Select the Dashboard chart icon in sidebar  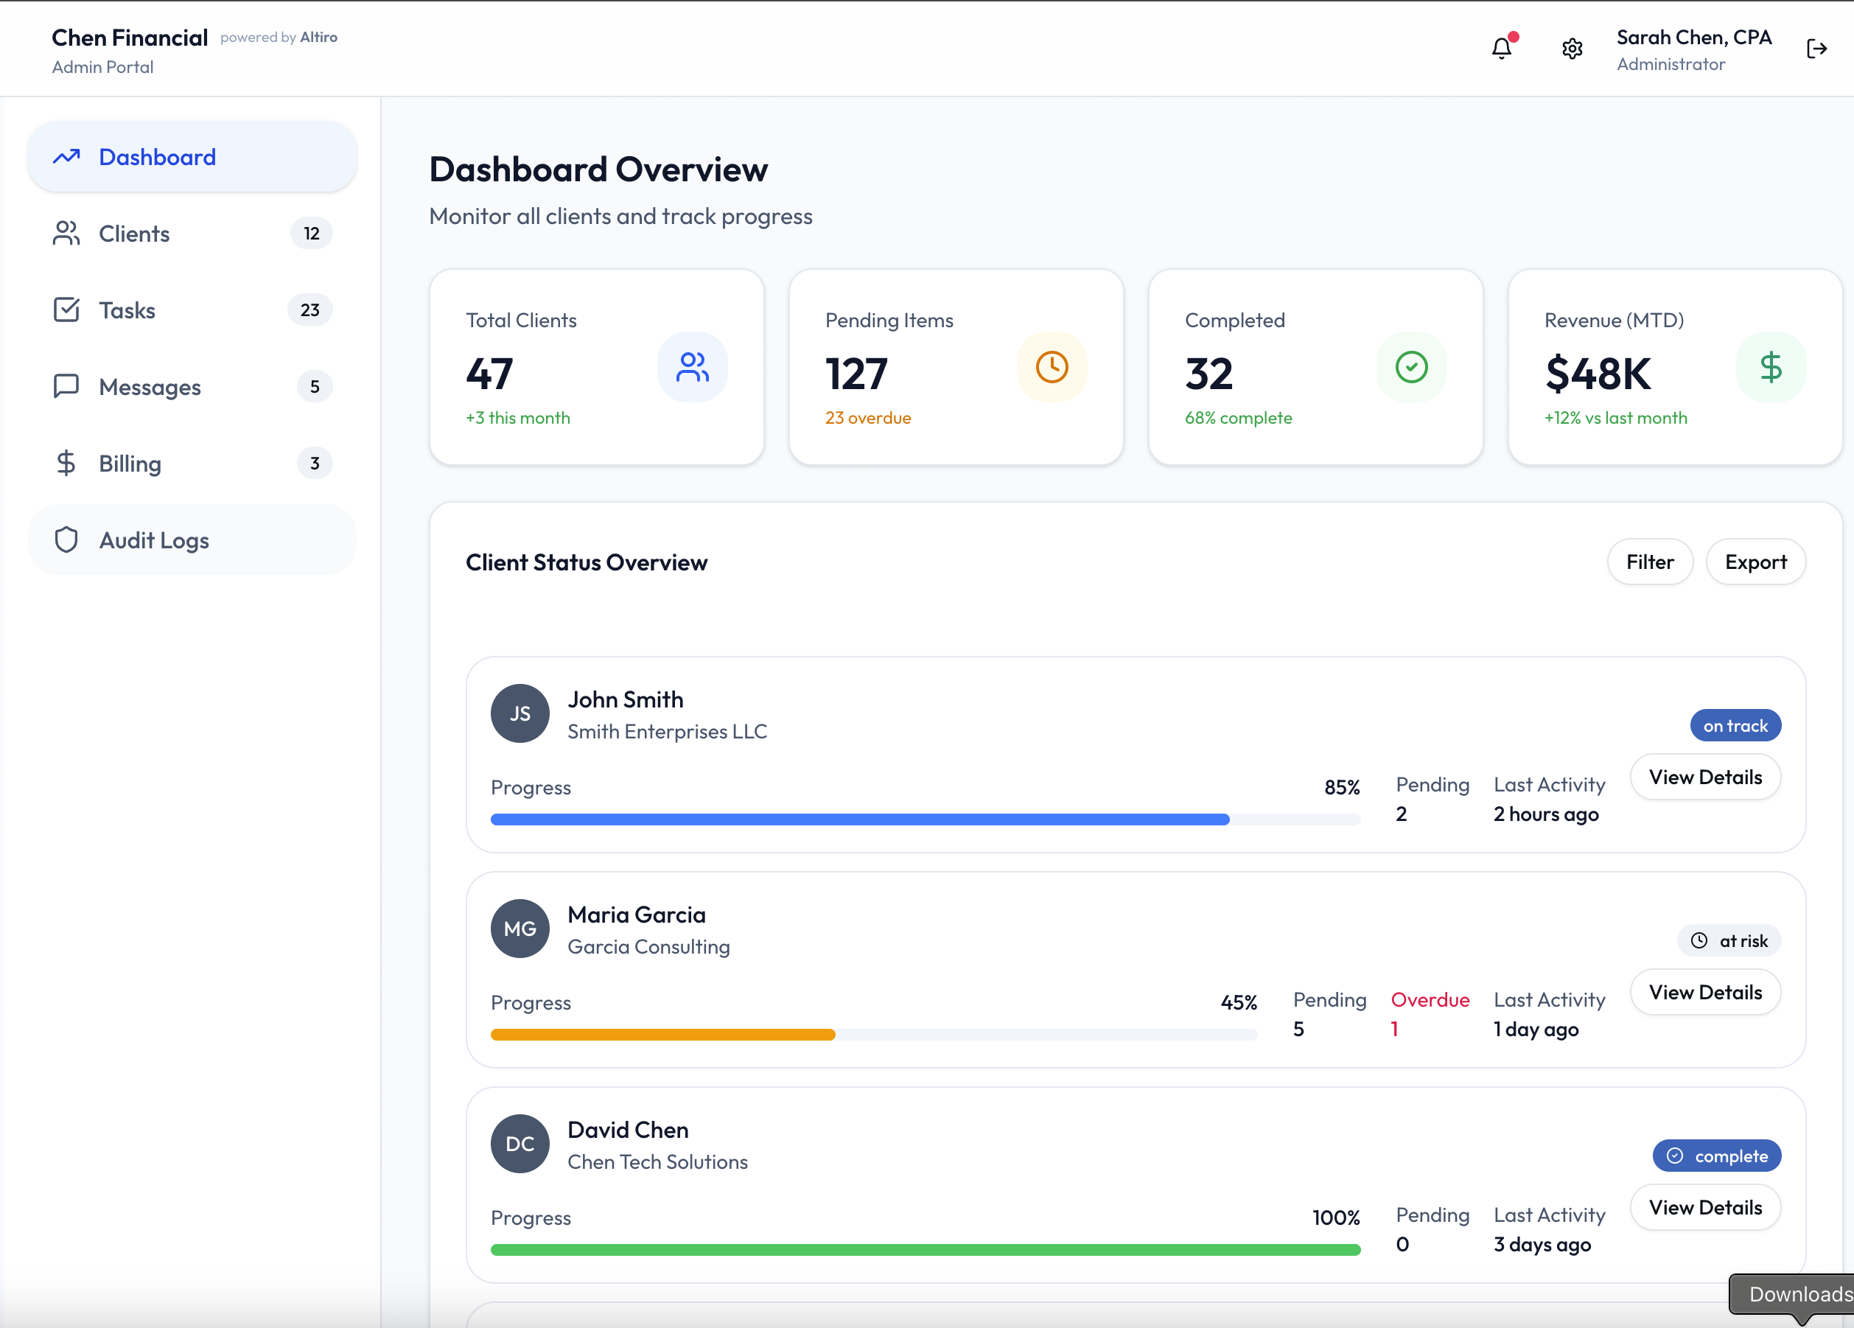[66, 156]
